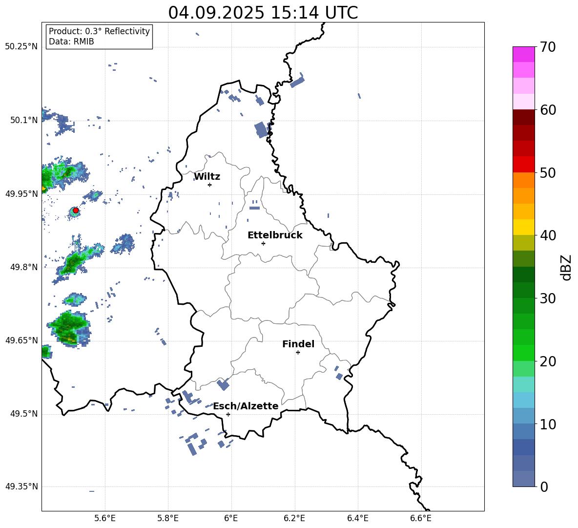
Task: Click the red dot marker on radar echo
Action: (76, 211)
